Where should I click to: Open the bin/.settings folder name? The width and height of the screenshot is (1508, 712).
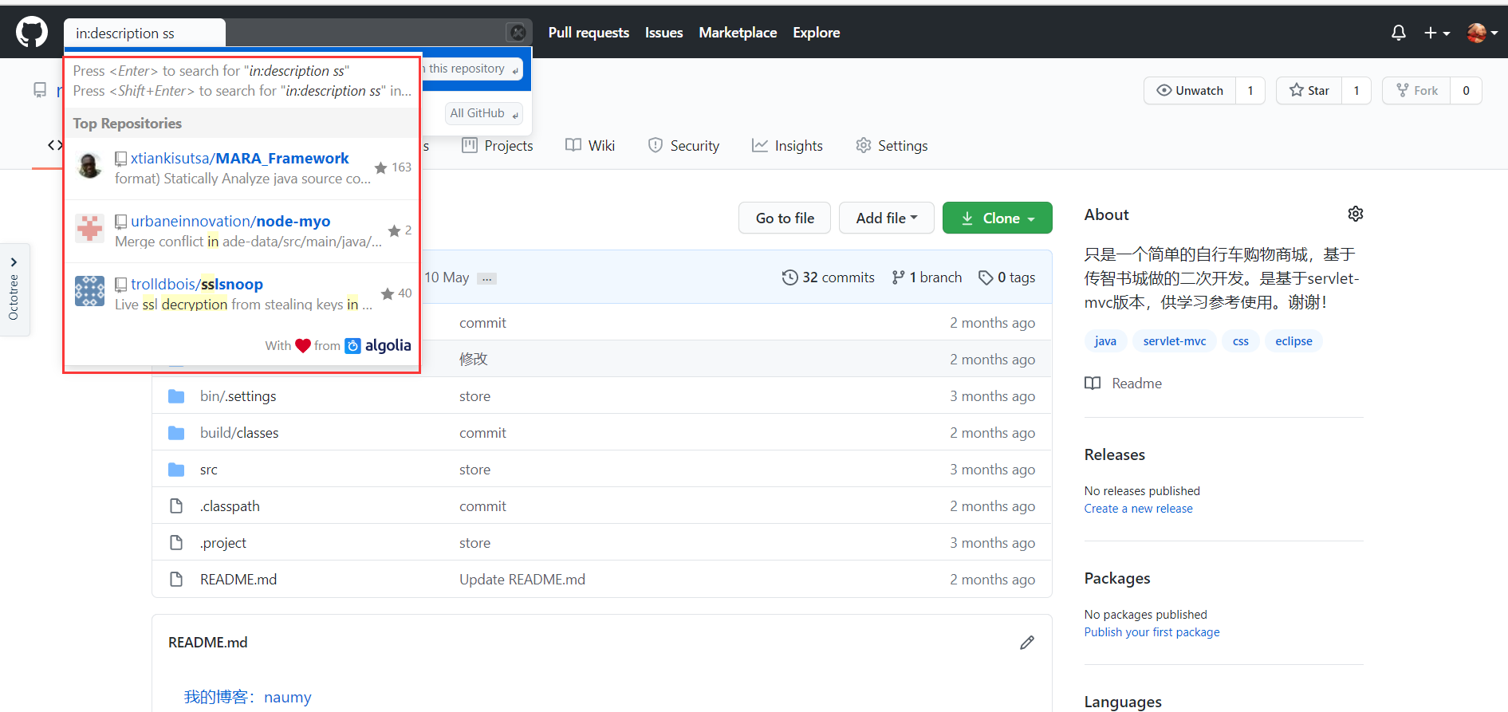click(238, 396)
